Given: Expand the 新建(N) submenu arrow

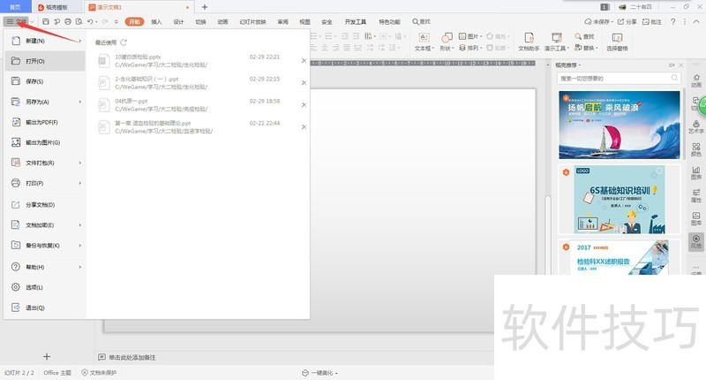Looking at the screenshot, I should 80,41.
